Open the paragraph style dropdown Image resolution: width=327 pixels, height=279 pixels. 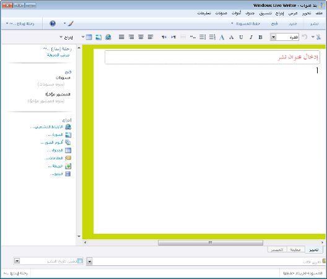(273, 37)
